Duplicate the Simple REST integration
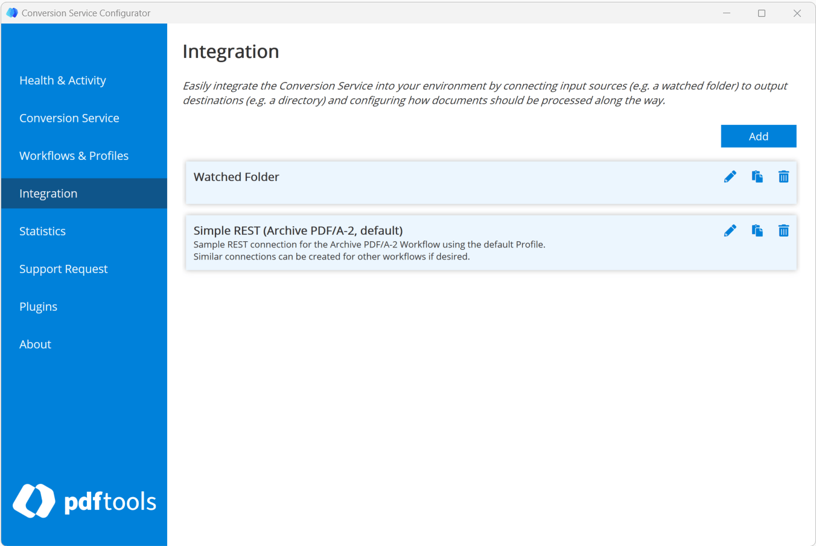This screenshot has width=816, height=546. pyautogui.click(x=757, y=230)
